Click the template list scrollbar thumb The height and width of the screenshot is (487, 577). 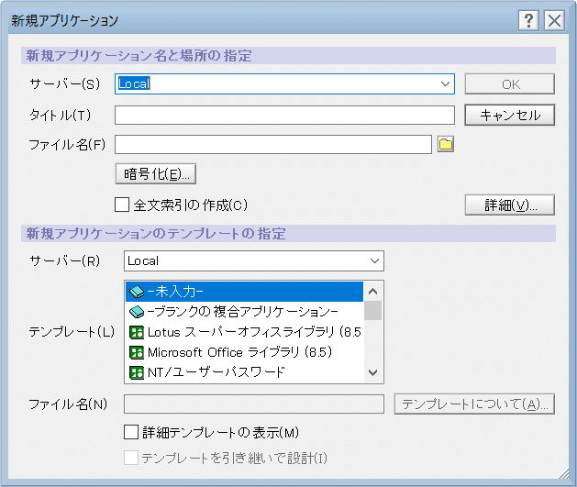pos(372,311)
